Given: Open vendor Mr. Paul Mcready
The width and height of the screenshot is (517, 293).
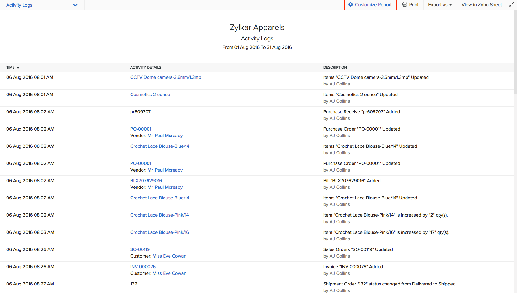Looking at the screenshot, I should [x=165, y=136].
